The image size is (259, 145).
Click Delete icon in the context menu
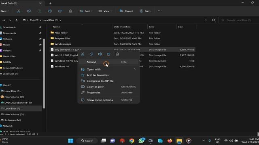(117, 54)
